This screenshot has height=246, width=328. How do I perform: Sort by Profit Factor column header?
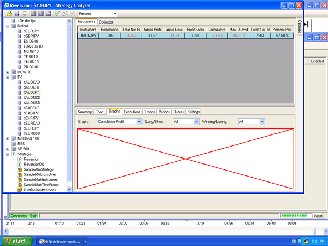(x=195, y=30)
